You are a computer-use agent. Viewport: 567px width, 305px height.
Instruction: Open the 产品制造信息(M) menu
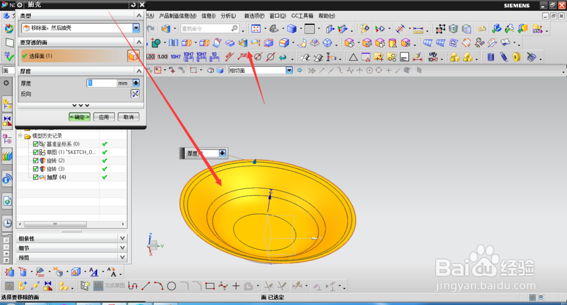point(177,15)
